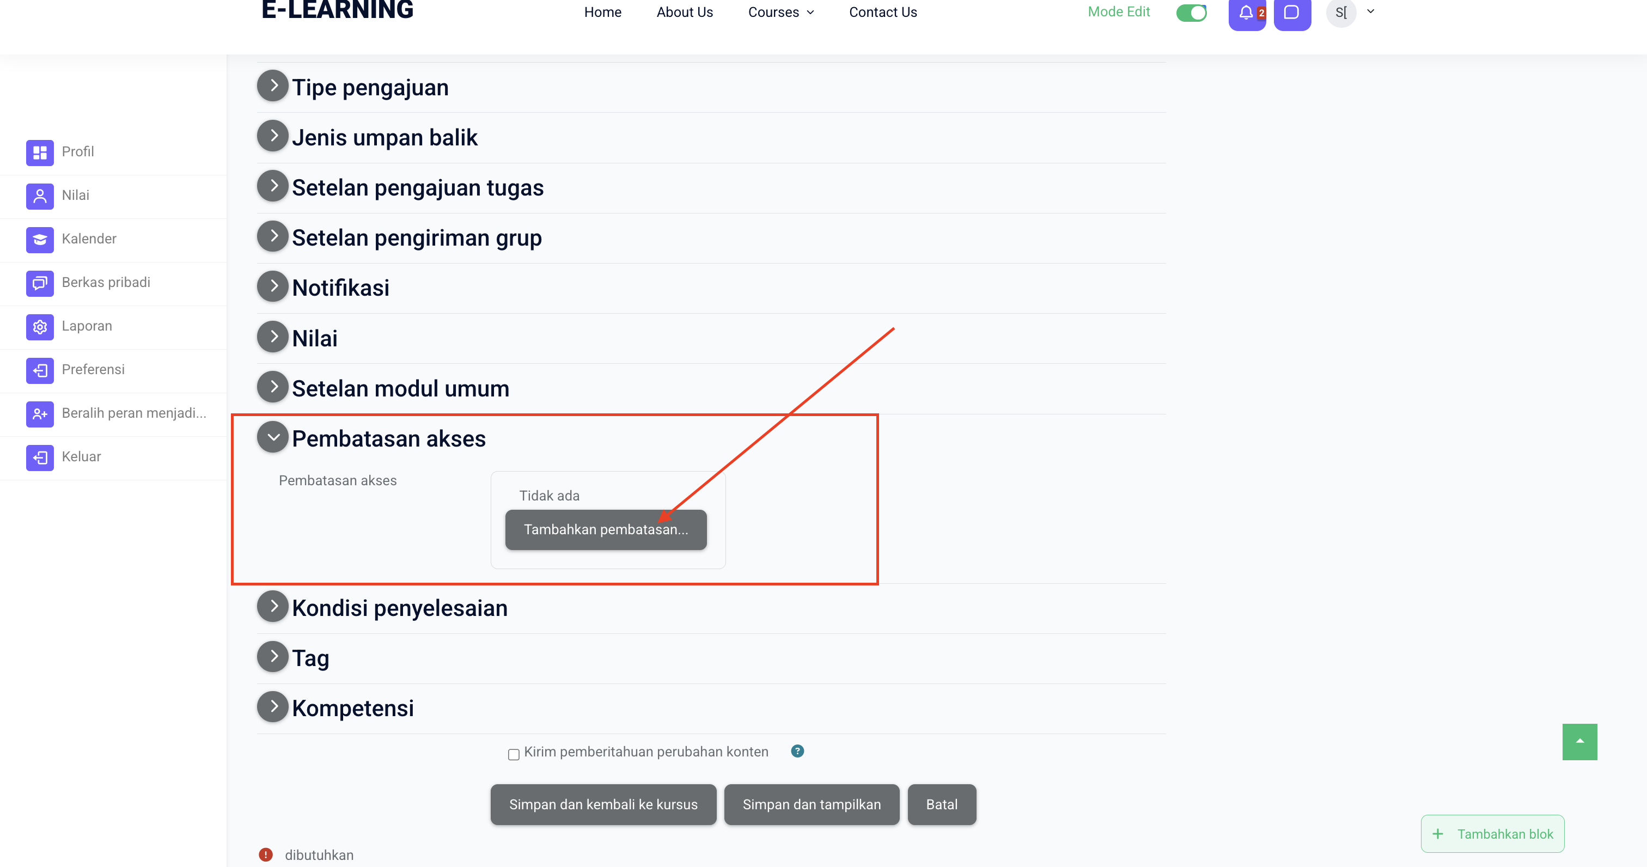
Task: Click the Keluar logout icon
Action: [x=40, y=457]
